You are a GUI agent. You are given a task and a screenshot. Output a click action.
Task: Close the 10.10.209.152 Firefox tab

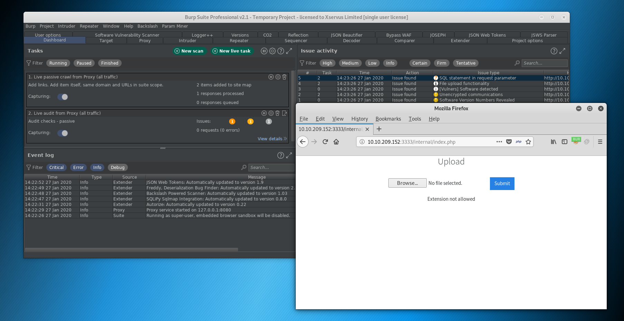[367, 129]
